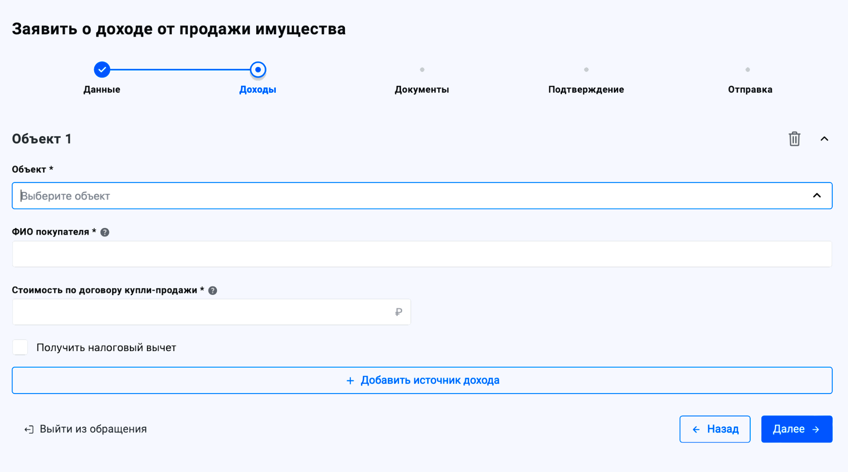Focus the ФИО покупателя input field
Viewport: 848px width, 472px height.
422,254
